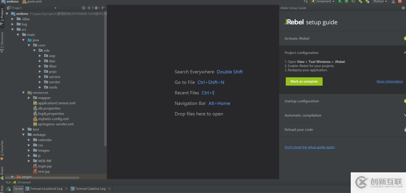The width and height of the screenshot is (406, 193).
Task: Open the JRebel dropdown in toolbar
Action: 380,2
